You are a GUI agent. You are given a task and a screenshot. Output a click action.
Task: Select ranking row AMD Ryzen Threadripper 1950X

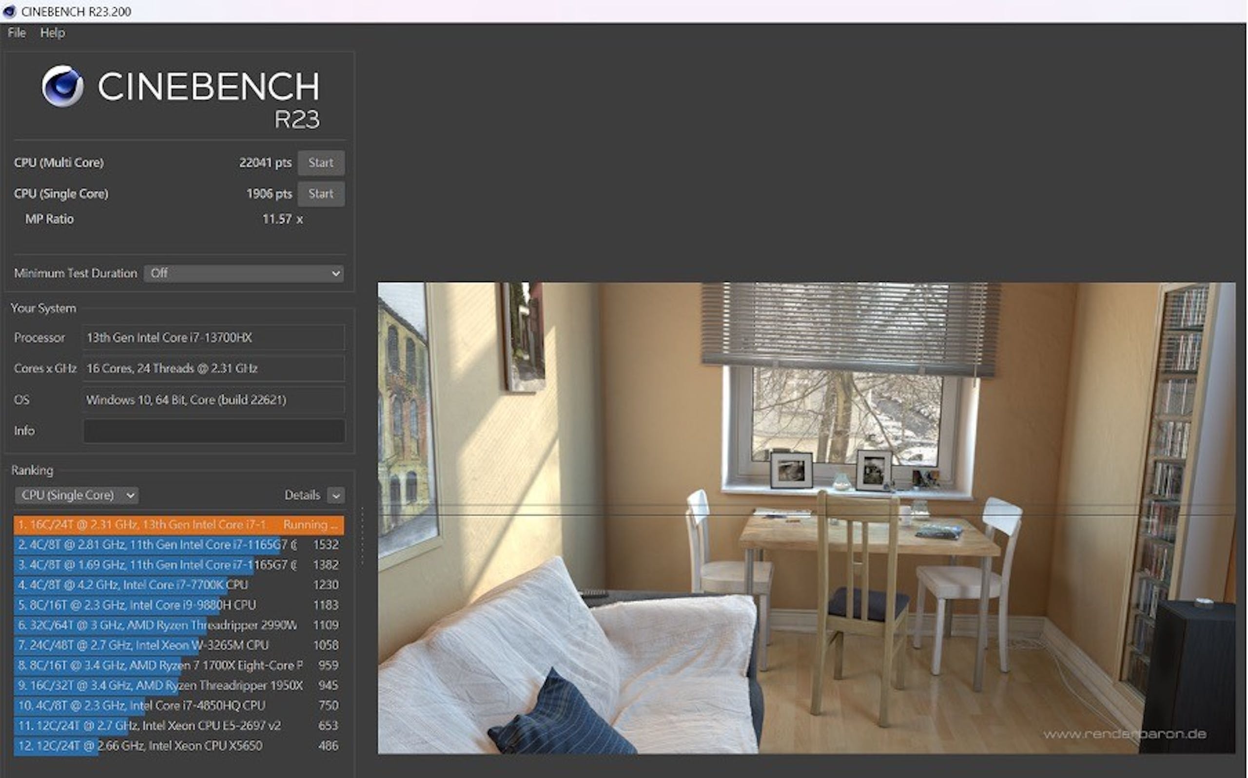pos(178,685)
